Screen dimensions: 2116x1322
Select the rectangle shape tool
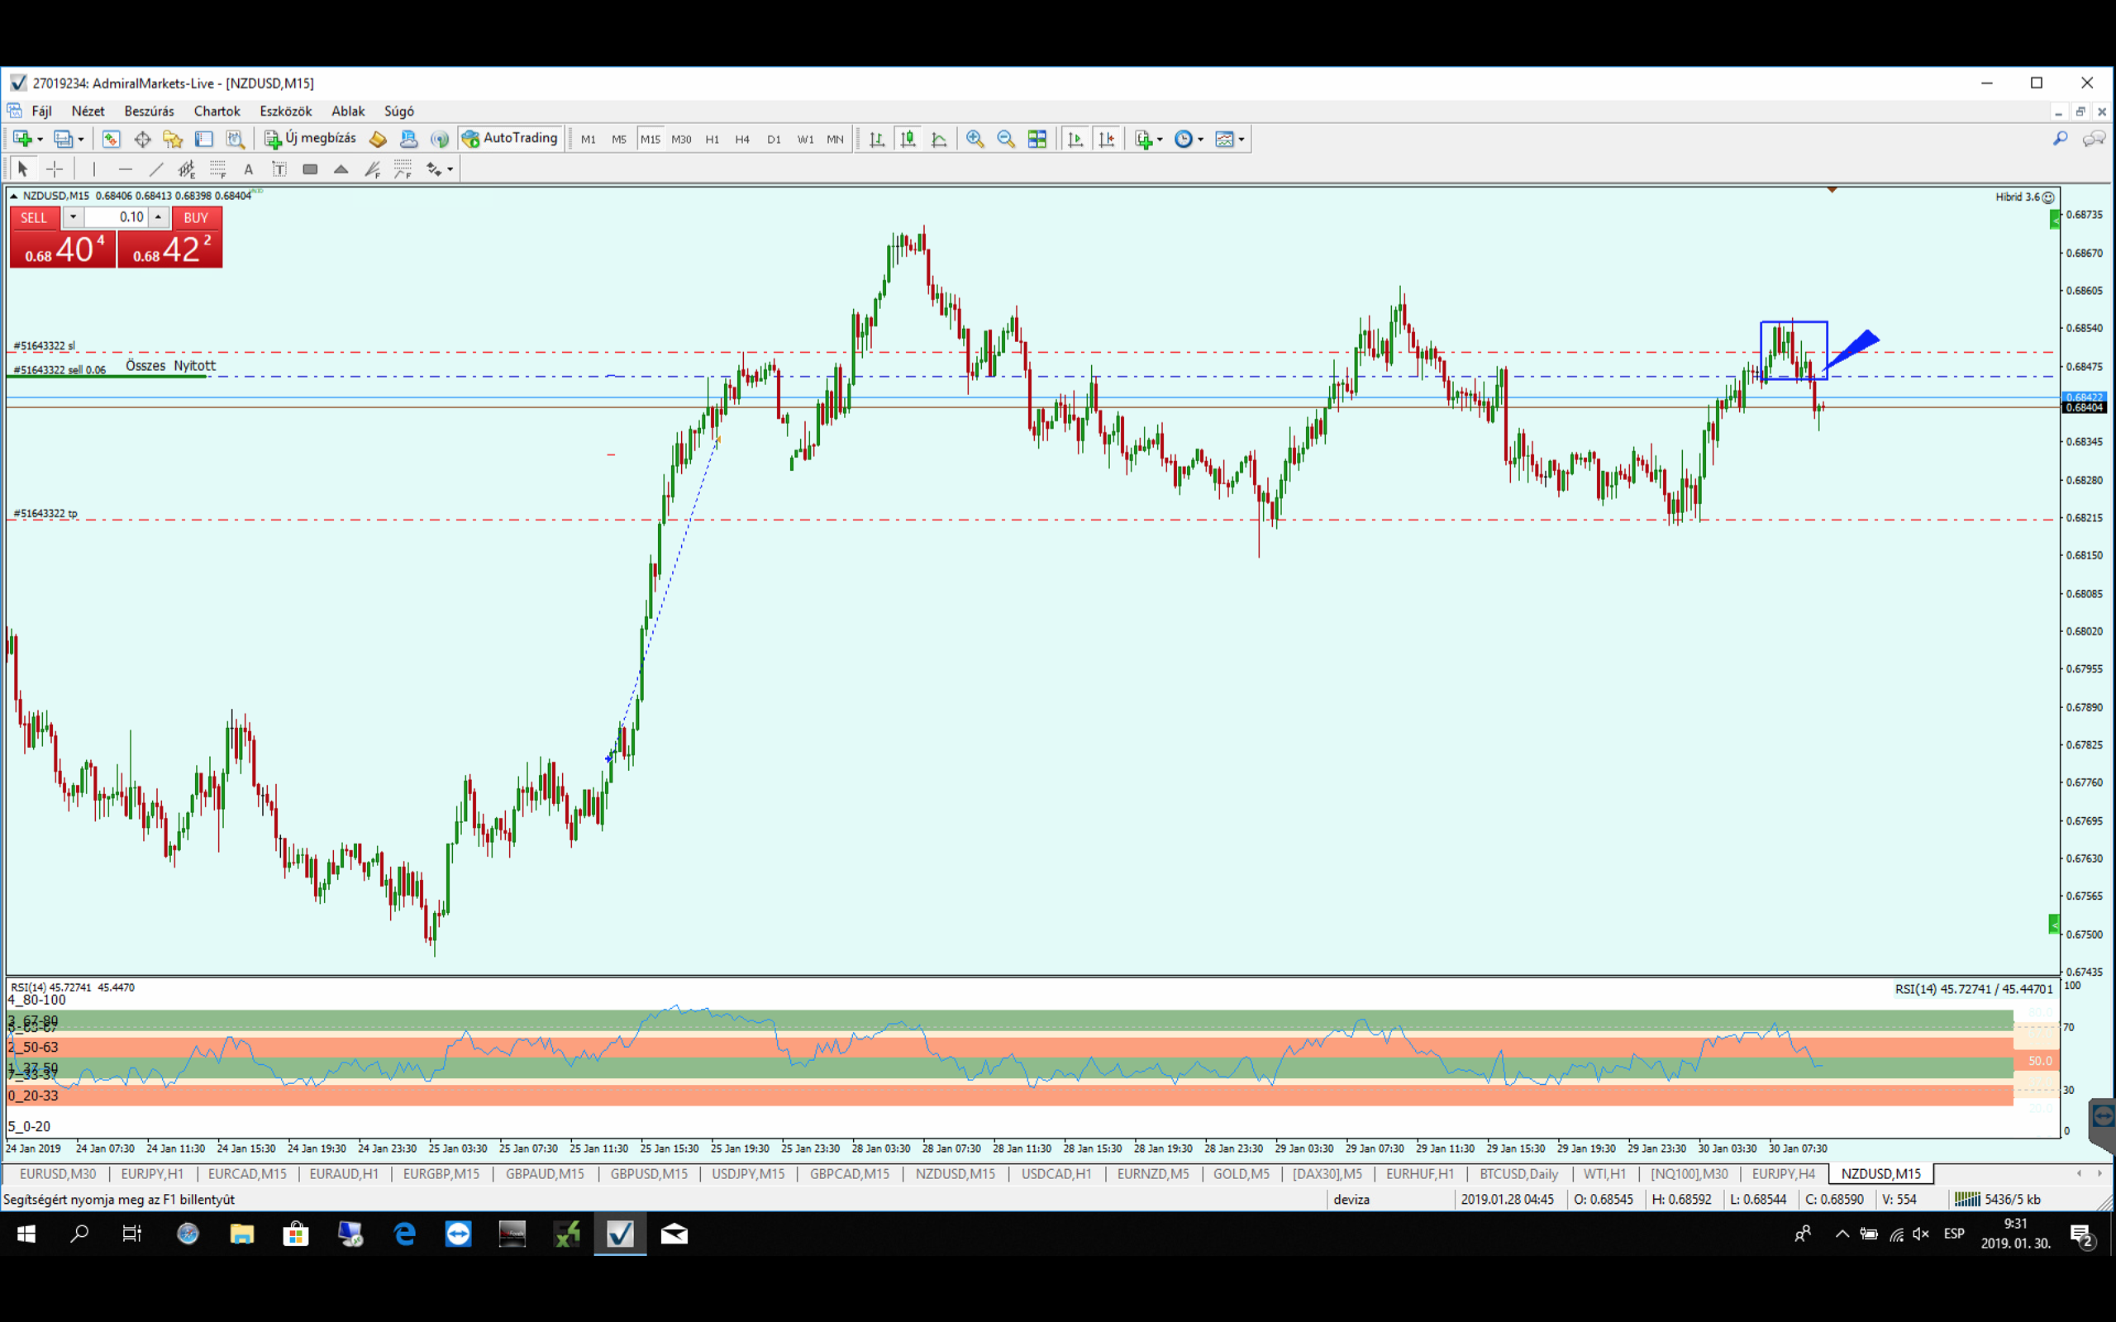coord(309,169)
